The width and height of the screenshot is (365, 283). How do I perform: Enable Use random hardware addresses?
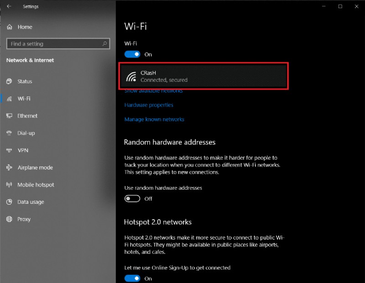tap(132, 198)
